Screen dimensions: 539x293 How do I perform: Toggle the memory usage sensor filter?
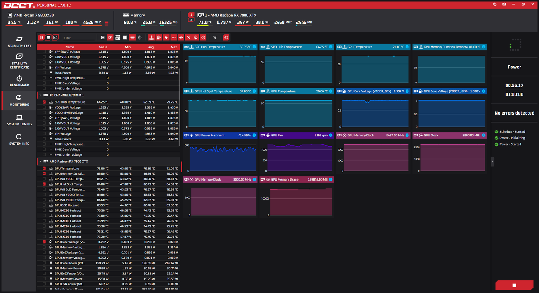pyautogui.click(x=173, y=37)
